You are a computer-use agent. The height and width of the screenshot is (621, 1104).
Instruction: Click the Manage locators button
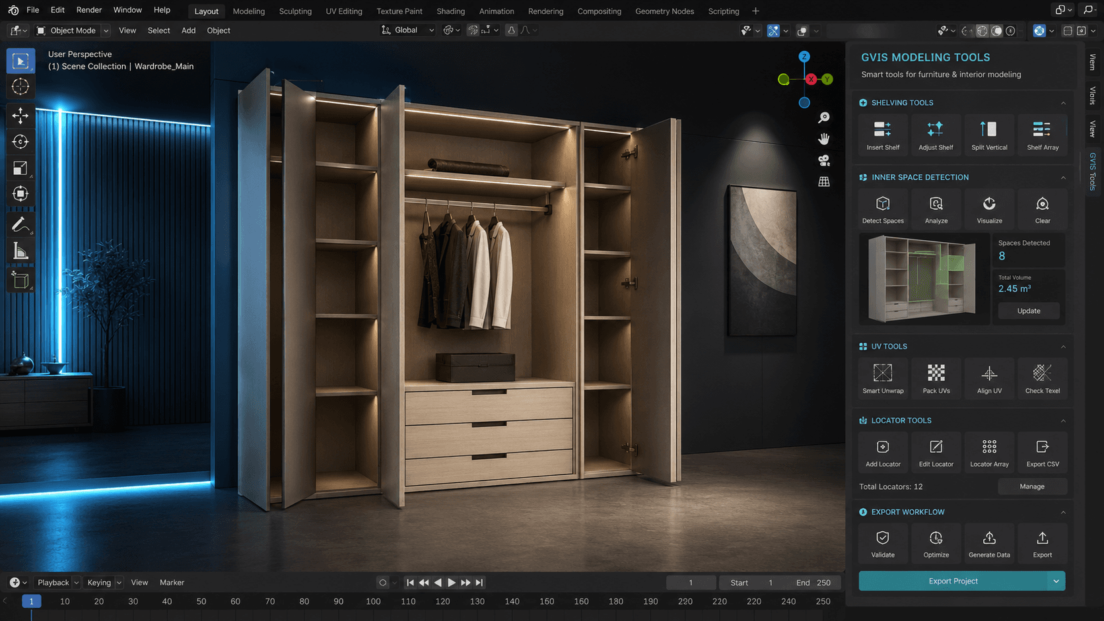click(1032, 486)
